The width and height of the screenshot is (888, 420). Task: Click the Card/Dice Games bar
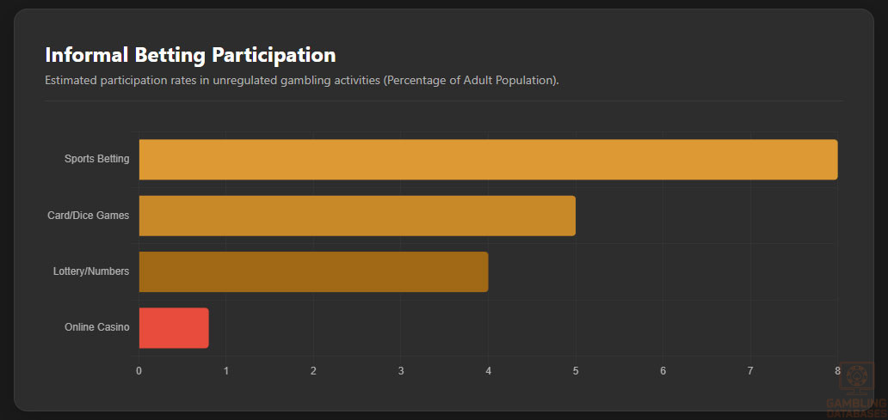tap(357, 216)
